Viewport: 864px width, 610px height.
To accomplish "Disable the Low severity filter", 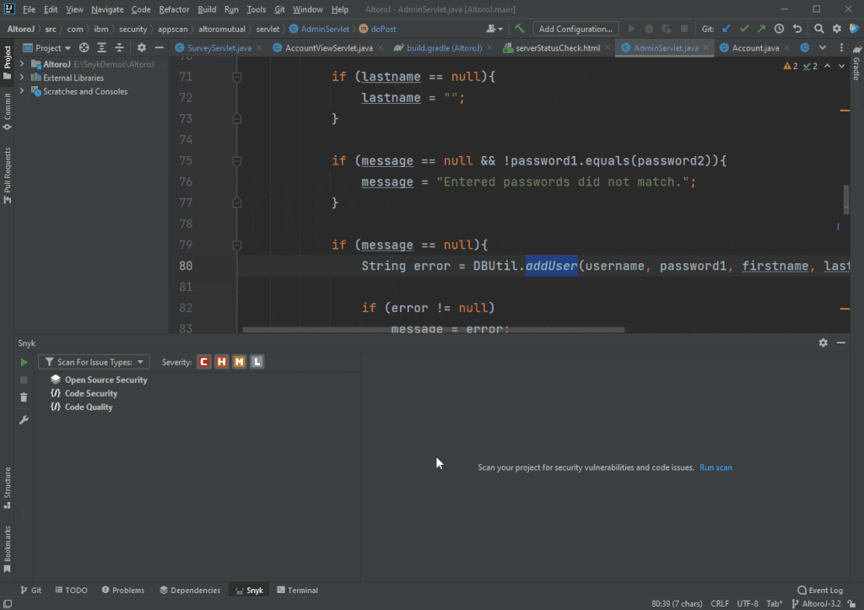I will pyautogui.click(x=256, y=362).
